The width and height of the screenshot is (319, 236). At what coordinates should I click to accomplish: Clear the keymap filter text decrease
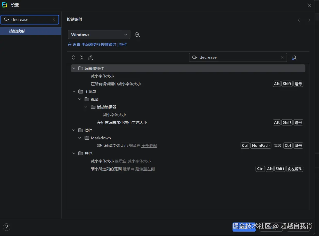click(x=282, y=57)
